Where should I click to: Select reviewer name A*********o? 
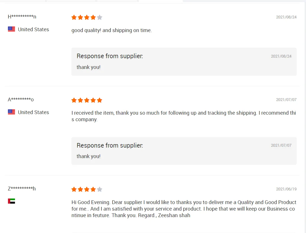[x=21, y=99]
